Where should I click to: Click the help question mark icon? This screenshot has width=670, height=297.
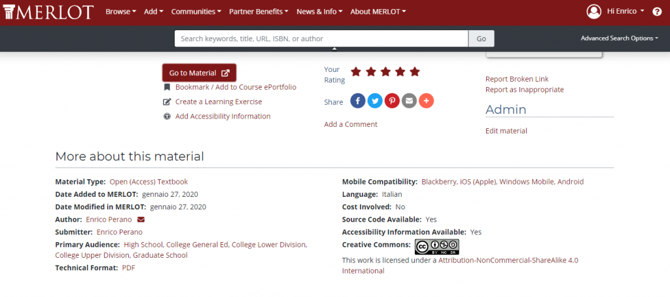[x=657, y=12]
